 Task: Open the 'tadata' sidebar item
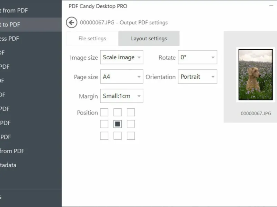pos(31,165)
